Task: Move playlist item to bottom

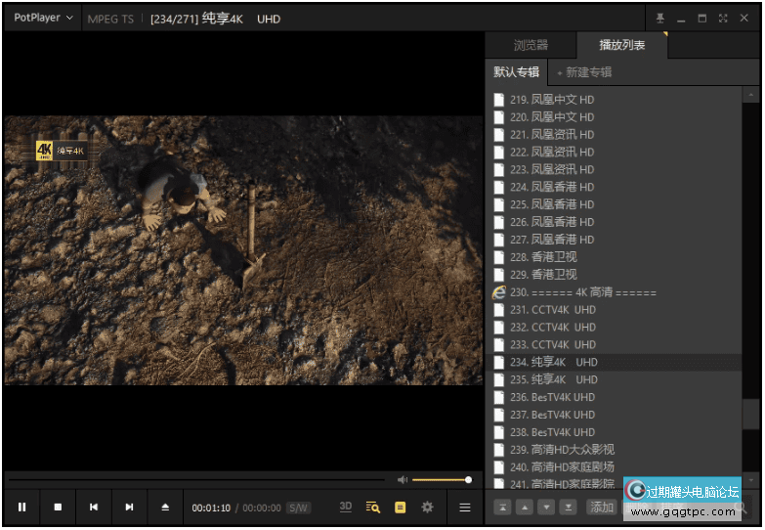Action: point(569,508)
